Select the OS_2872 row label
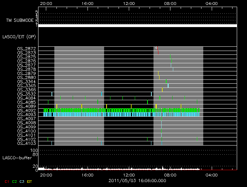Screen dimensions: 247x187 [26, 49]
